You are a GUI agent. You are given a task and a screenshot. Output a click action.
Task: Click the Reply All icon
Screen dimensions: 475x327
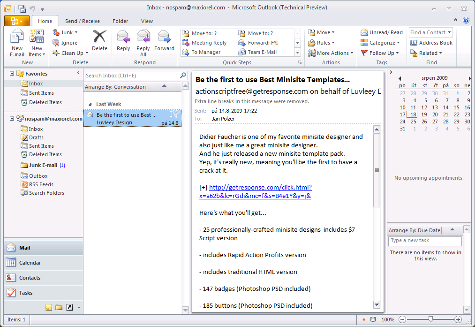143,43
